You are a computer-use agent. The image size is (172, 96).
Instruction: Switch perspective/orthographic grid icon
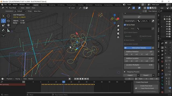(118, 37)
